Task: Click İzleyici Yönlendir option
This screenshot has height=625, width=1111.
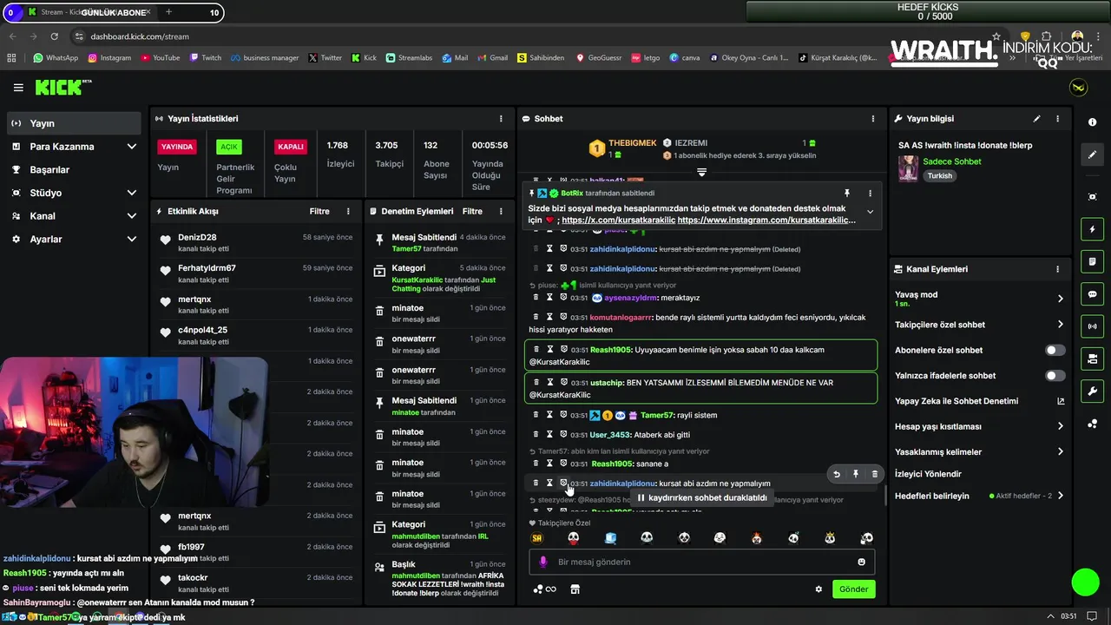Action: click(929, 474)
